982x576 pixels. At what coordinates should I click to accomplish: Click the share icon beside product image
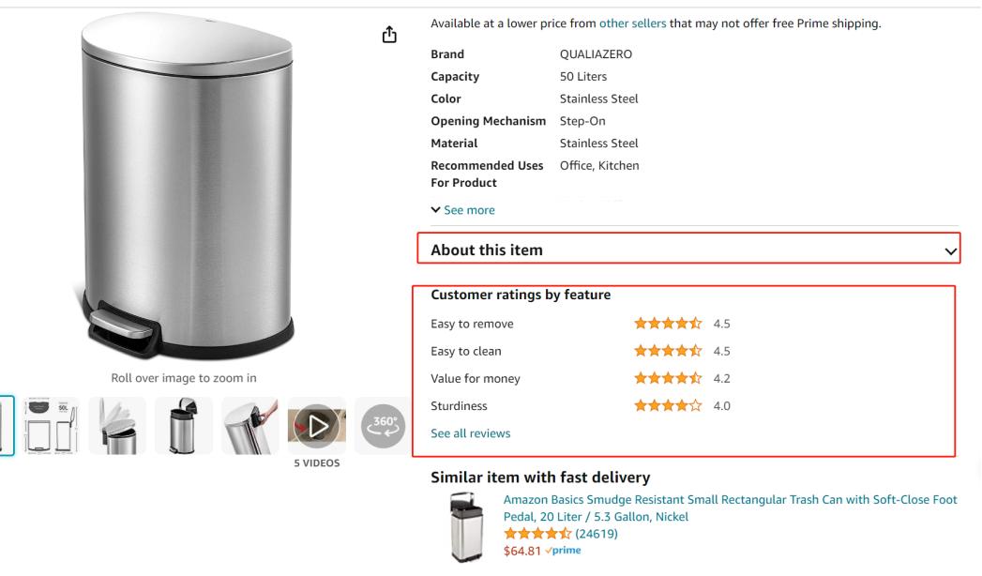point(389,35)
